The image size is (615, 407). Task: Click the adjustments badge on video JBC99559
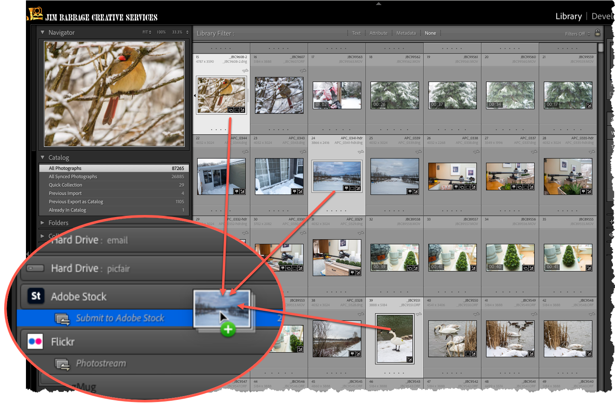point(589,106)
